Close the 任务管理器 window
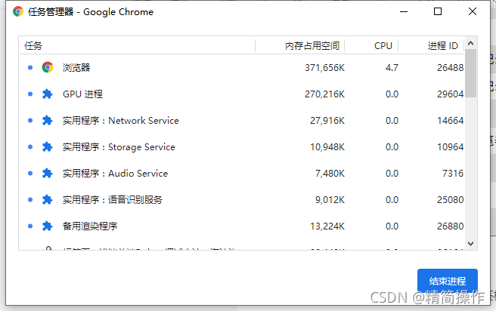 tap(473, 11)
